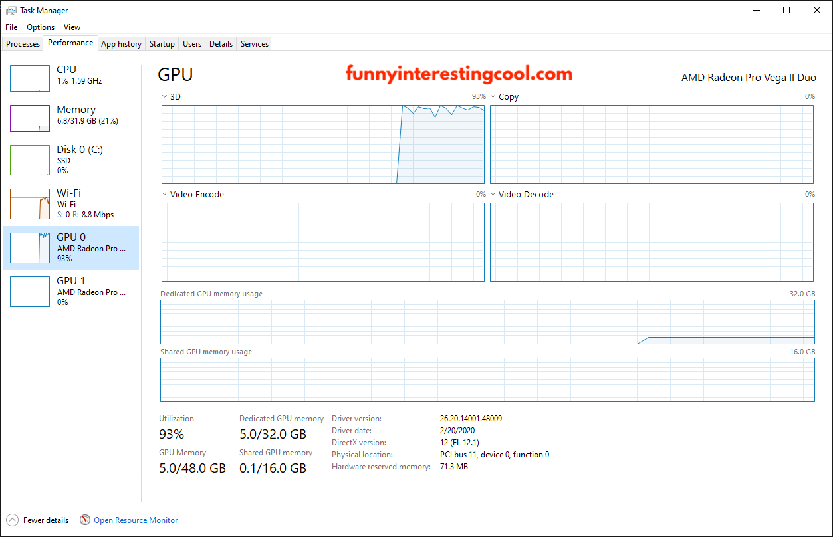
Task: Click the GPU 0 label text
Action: pyautogui.click(x=71, y=237)
